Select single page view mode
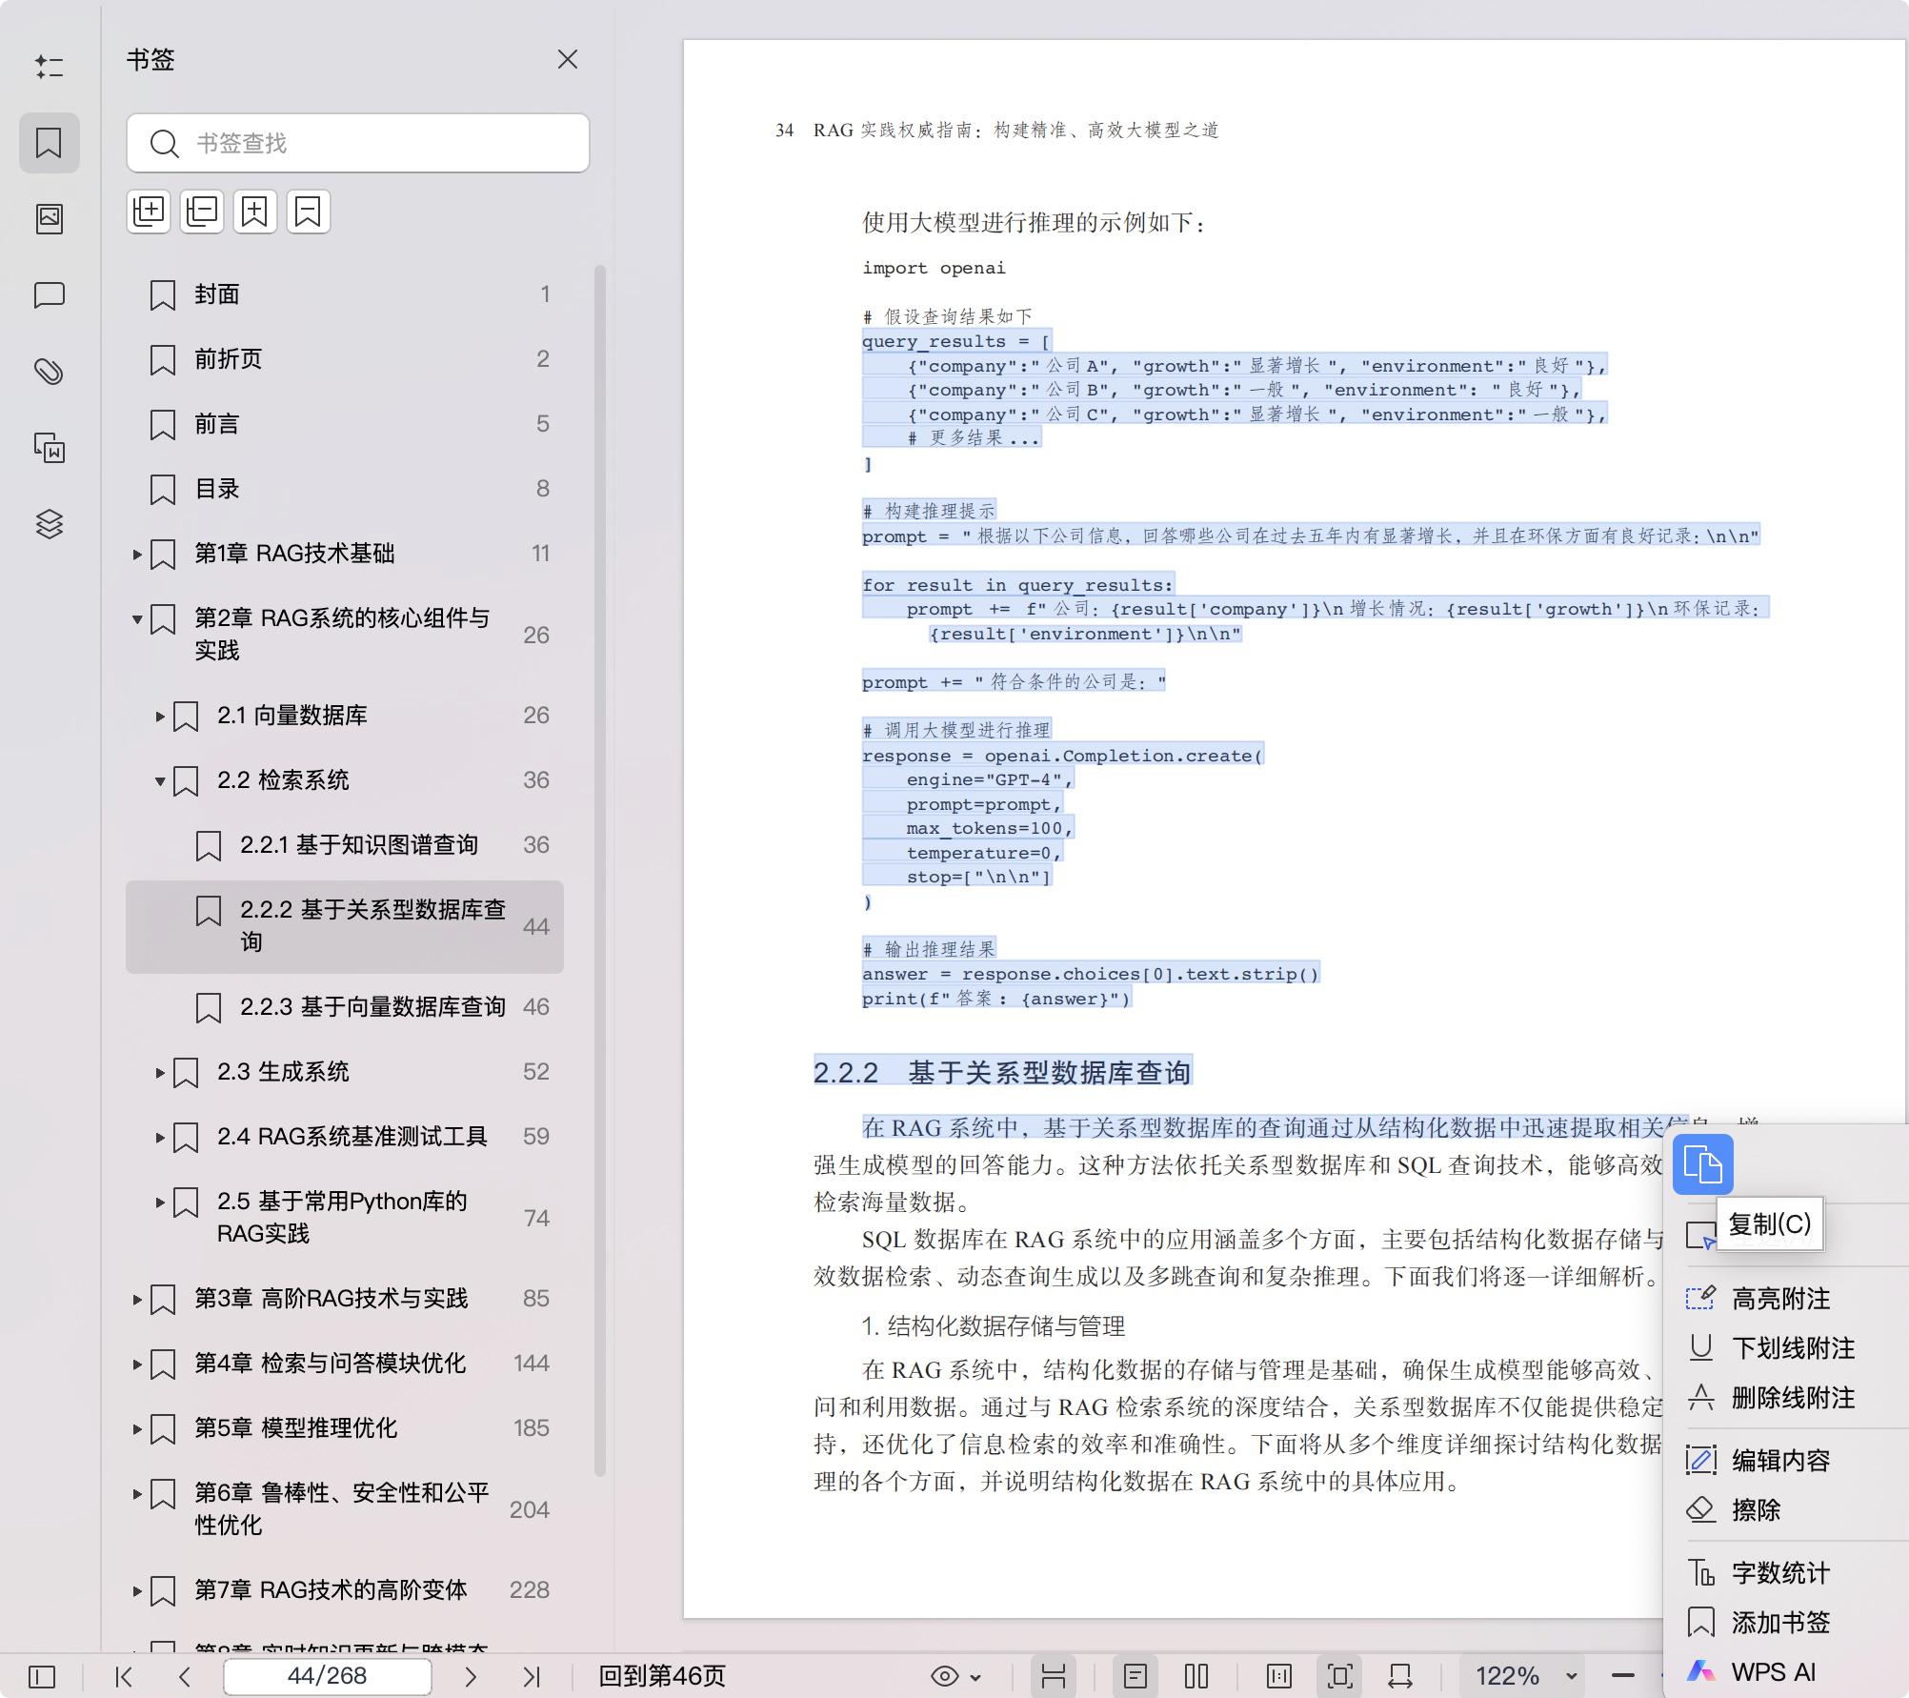The image size is (1909, 1698). 1135,1674
